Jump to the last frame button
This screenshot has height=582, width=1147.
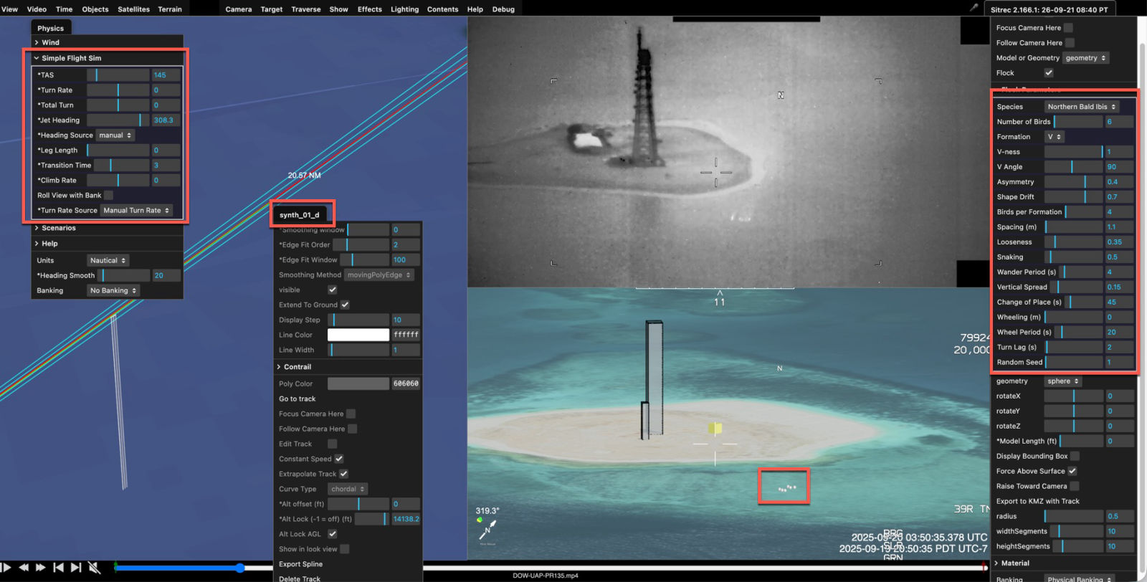tap(76, 568)
